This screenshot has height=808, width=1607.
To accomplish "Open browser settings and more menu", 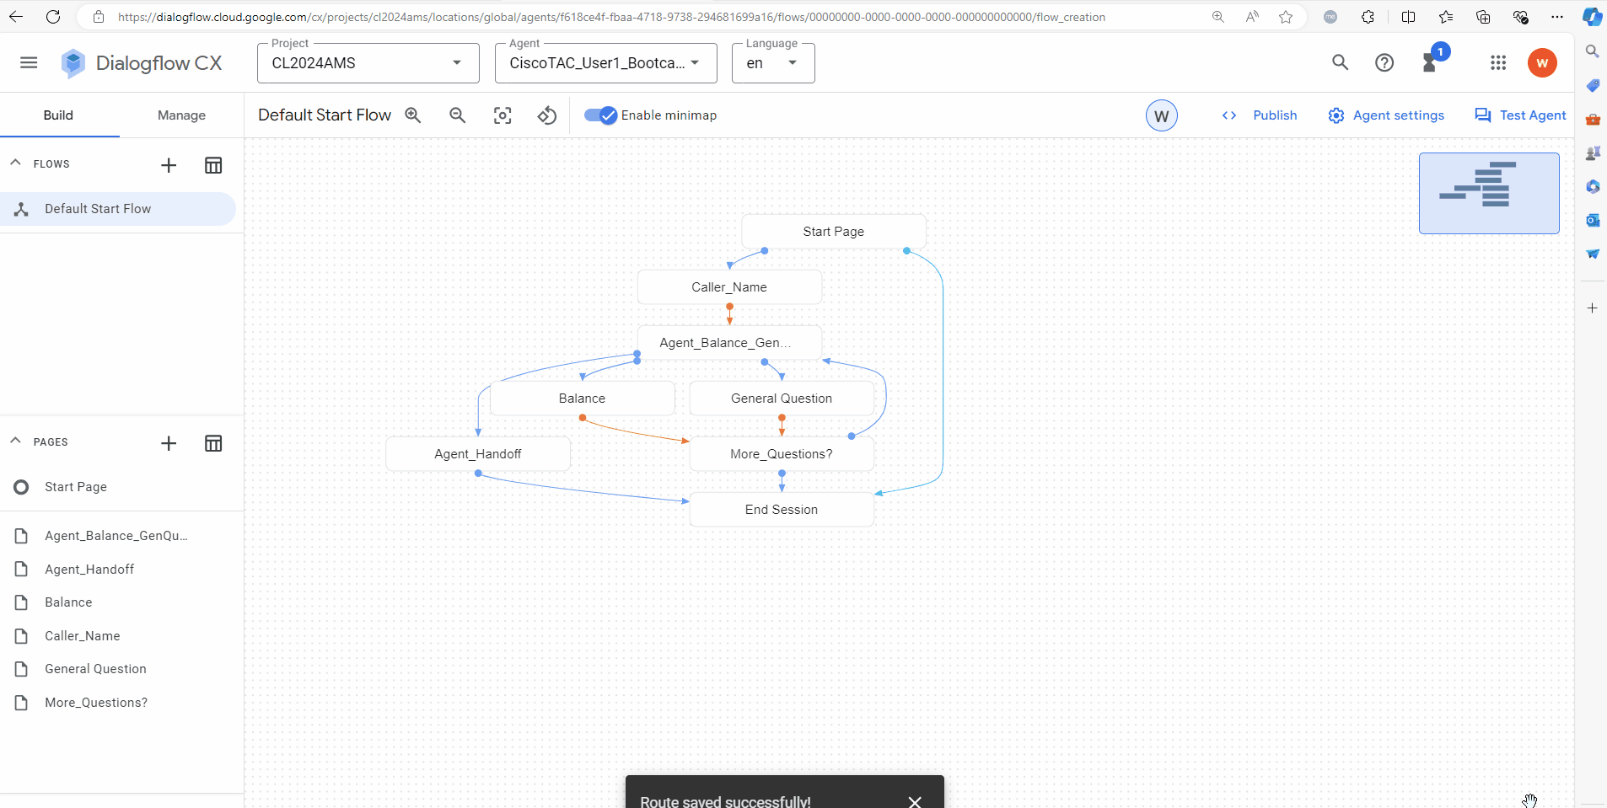I will 1557,17.
